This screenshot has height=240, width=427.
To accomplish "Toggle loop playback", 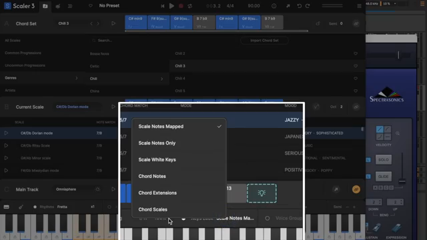I will coord(189,6).
